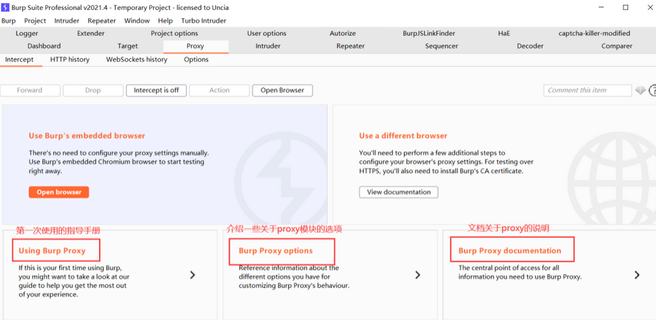Switch to the Dashboard tab
Viewport: 656px width, 320px height.
point(44,46)
